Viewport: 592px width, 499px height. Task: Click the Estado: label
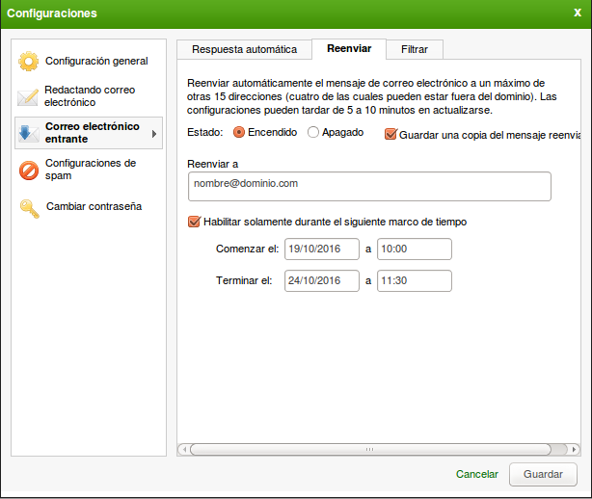click(x=205, y=132)
